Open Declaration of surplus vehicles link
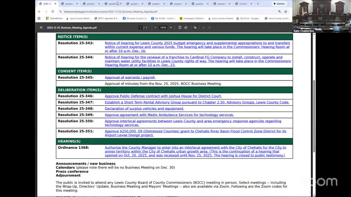This screenshot has height=197, width=351. point(144,109)
